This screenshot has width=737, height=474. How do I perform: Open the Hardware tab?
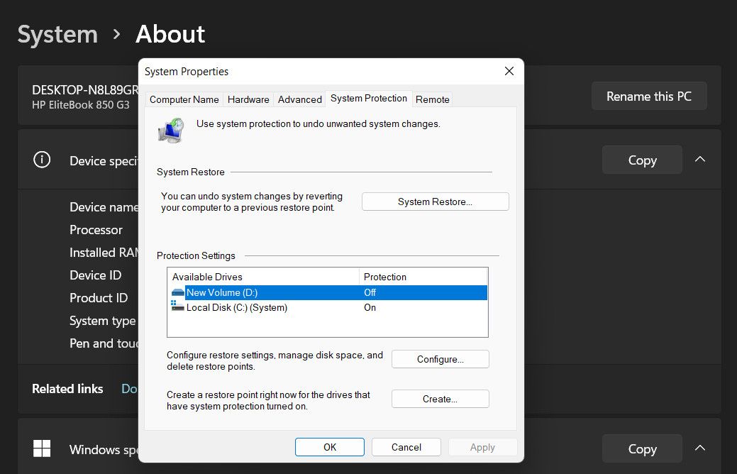coord(248,99)
